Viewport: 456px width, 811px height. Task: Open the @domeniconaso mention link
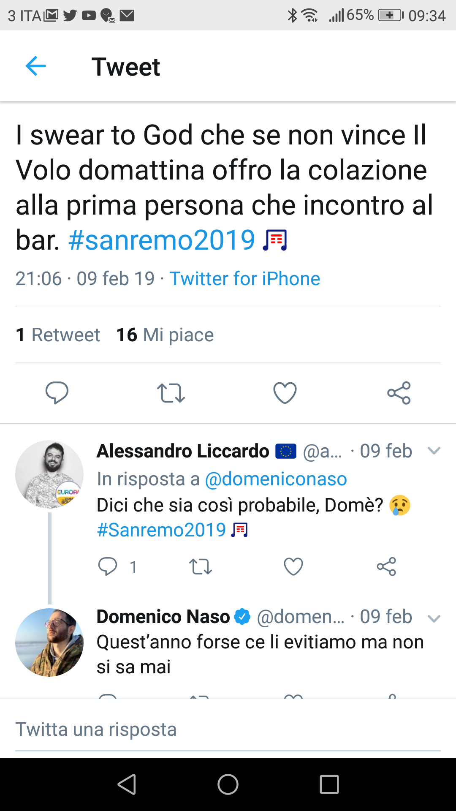click(x=276, y=479)
